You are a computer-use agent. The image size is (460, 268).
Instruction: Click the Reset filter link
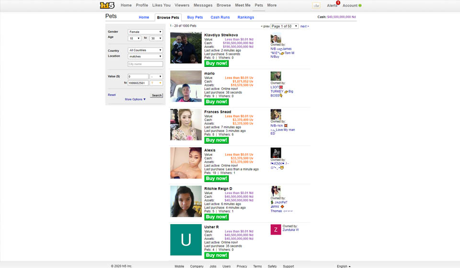112,95
